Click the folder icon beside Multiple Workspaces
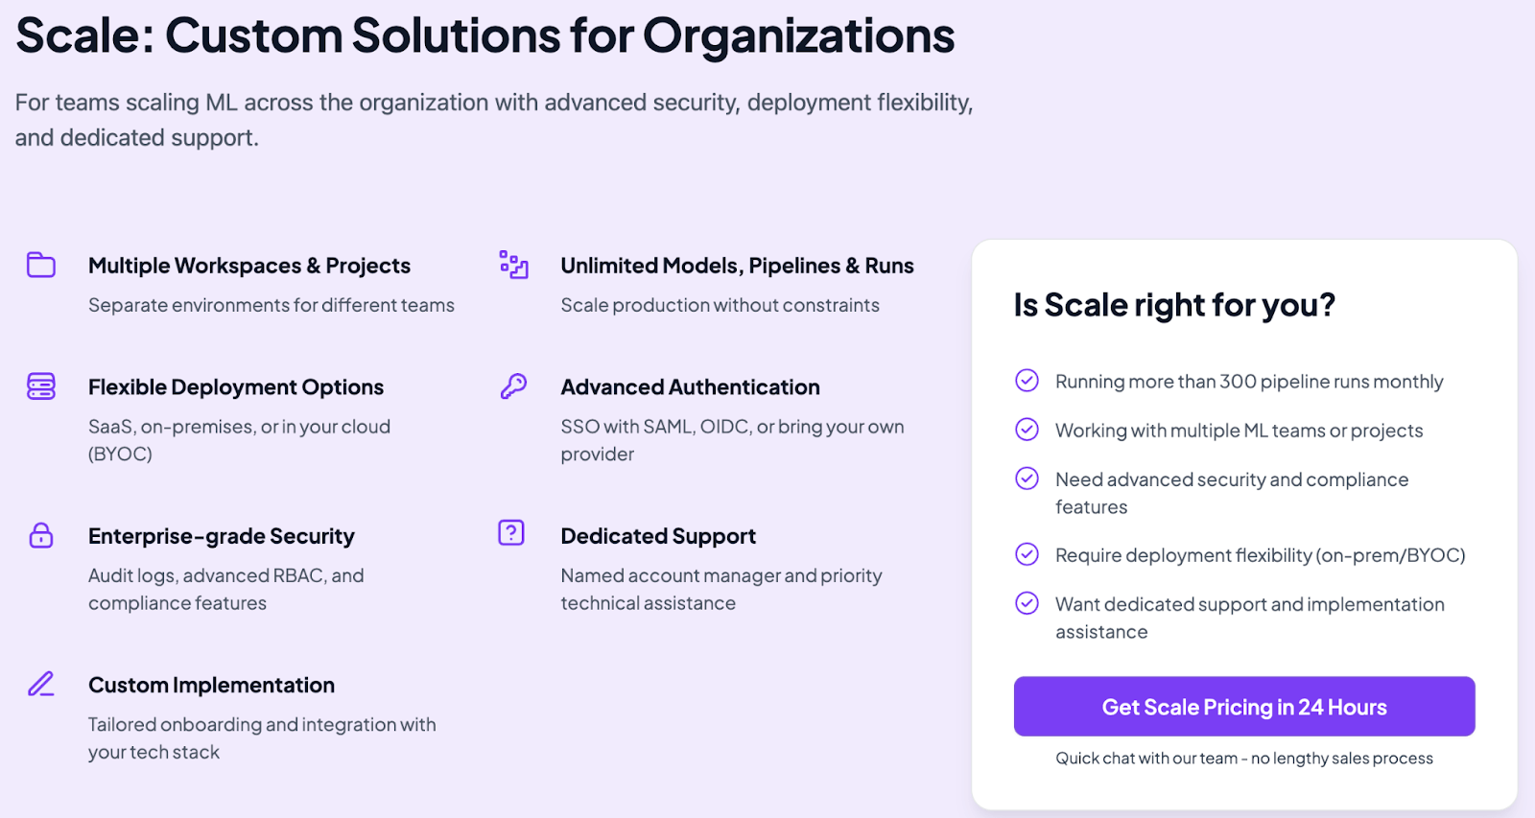The width and height of the screenshot is (1535, 818). (41, 265)
